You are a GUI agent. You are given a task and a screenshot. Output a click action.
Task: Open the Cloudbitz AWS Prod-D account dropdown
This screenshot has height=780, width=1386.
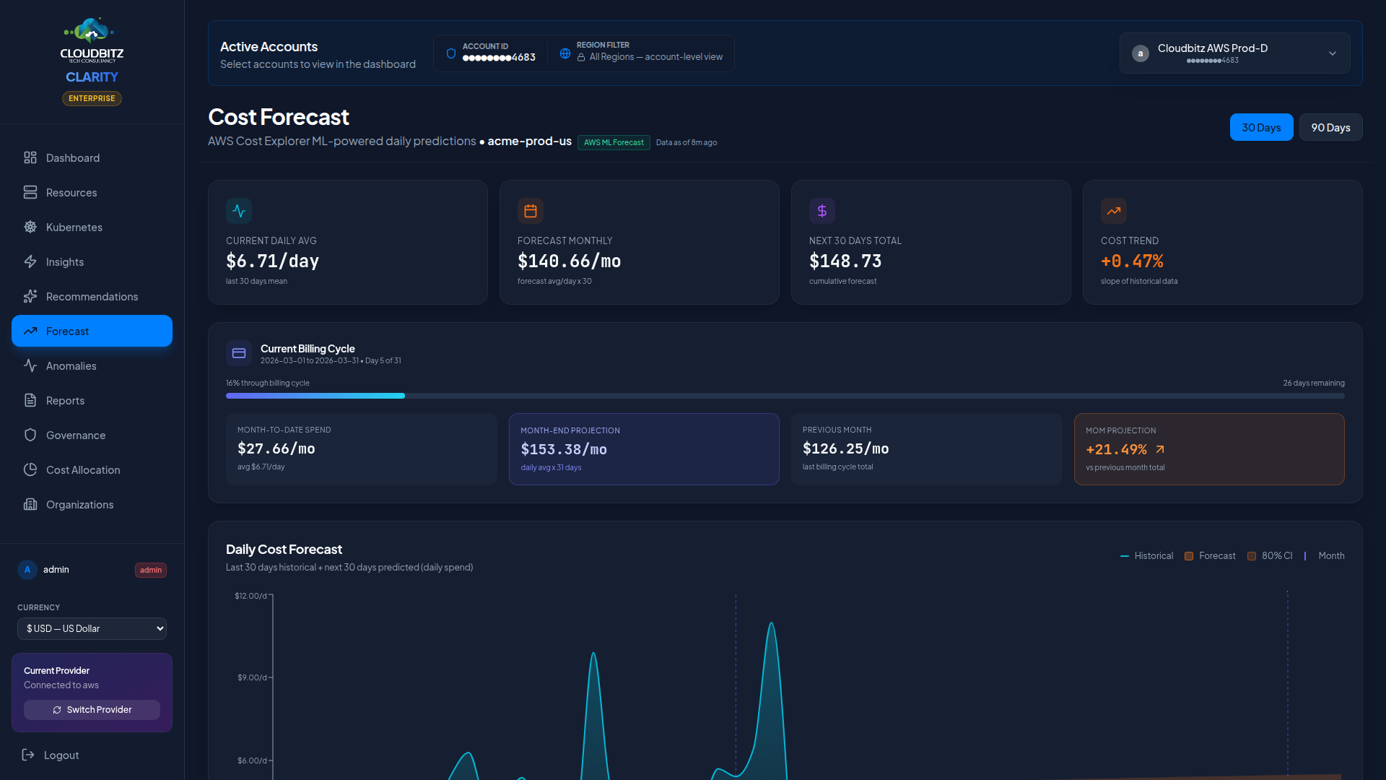point(1234,53)
